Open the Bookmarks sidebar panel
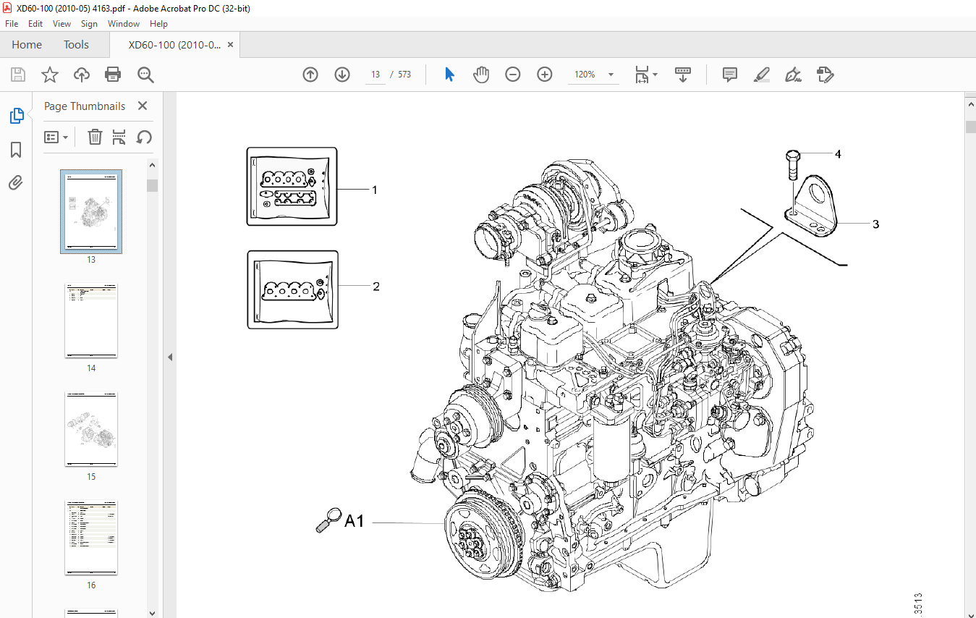This screenshot has height=618, width=976. 16,150
